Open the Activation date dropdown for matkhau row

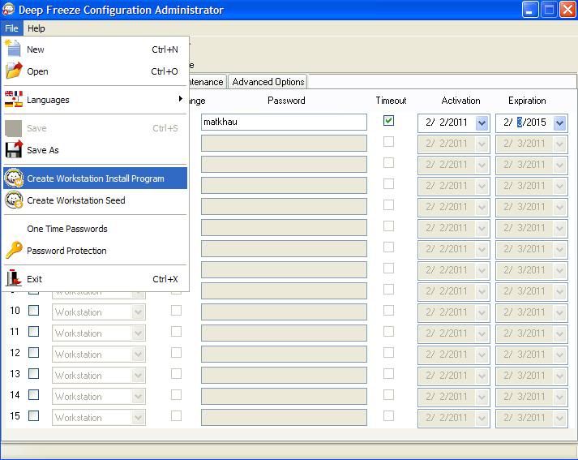coord(482,123)
